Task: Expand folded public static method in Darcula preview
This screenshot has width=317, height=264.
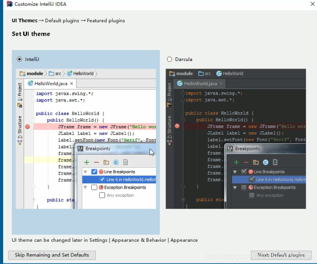Action: (183, 200)
